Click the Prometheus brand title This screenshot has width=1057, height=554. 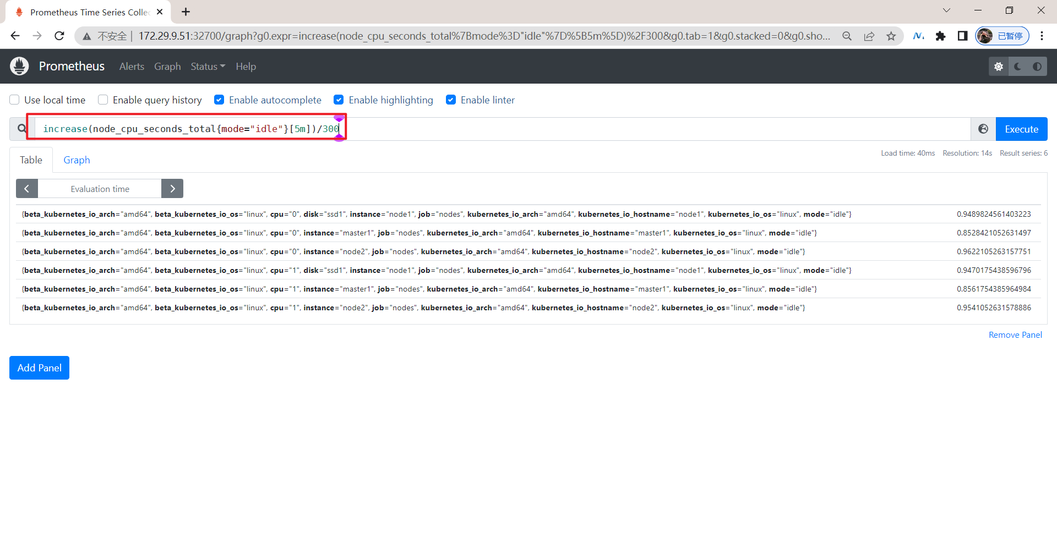point(72,66)
